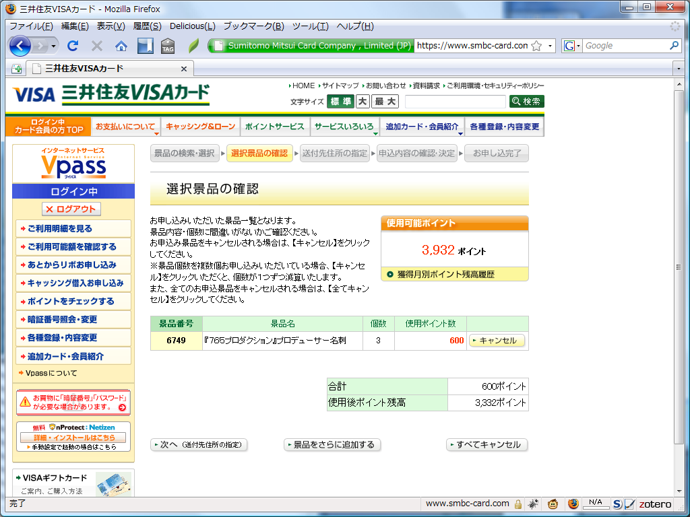This screenshot has height=517, width=690.
Task: Click the Stop loading X icon
Action: click(97, 46)
